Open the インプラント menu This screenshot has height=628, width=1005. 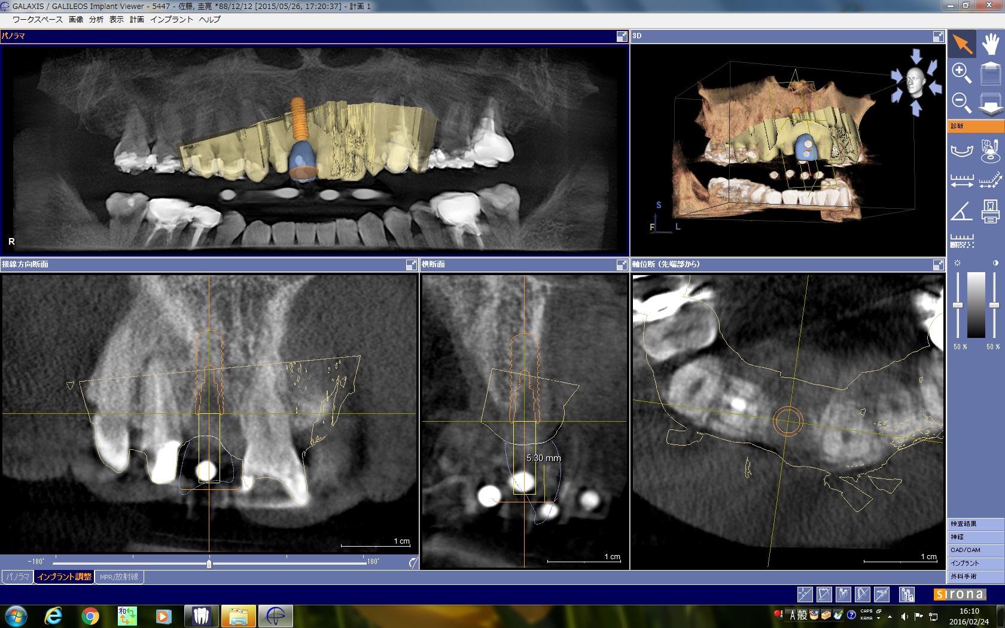172,20
